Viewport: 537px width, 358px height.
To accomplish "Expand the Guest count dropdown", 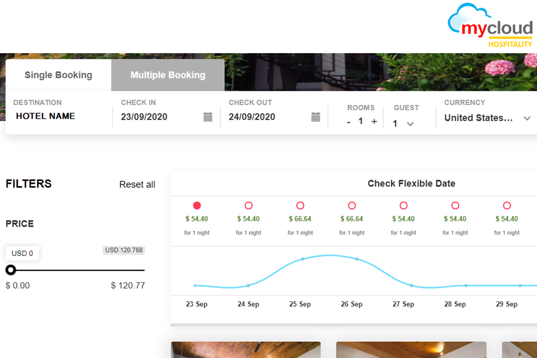I will (x=403, y=124).
